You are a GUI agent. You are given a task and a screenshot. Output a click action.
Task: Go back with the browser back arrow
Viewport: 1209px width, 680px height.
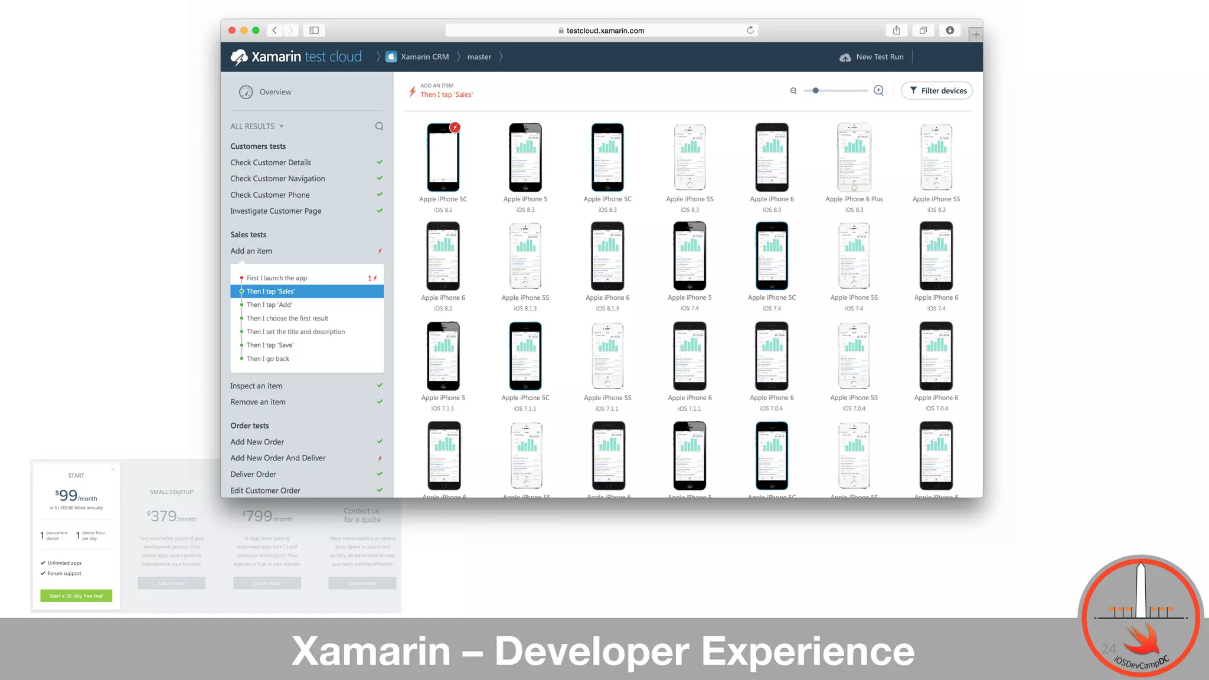(275, 30)
